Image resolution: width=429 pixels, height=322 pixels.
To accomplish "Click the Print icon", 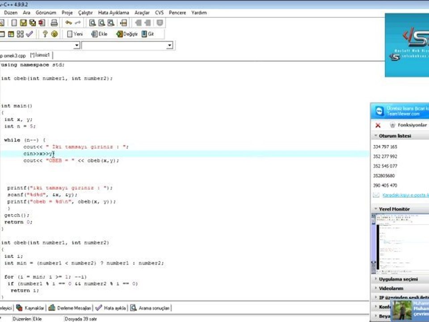I will click(54, 23).
